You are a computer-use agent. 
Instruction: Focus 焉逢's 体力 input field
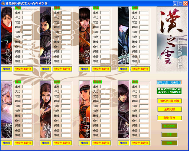(x=27, y=17)
